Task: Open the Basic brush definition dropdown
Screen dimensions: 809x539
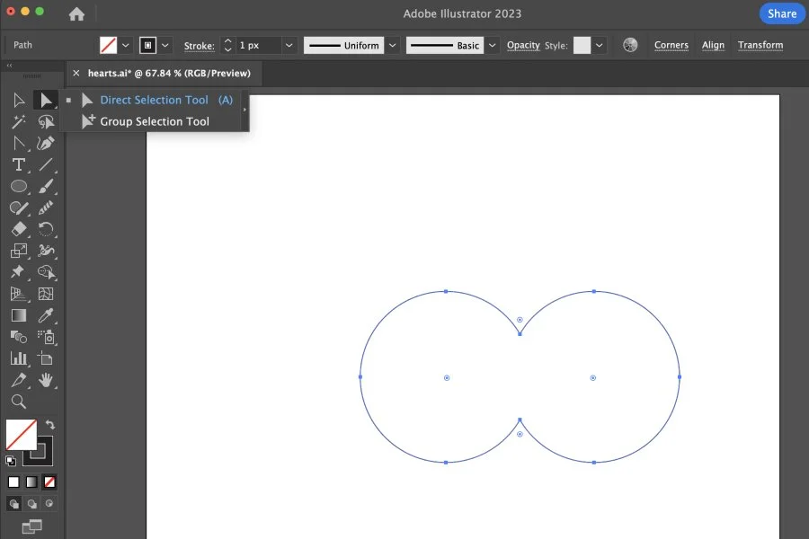Action: [493, 46]
